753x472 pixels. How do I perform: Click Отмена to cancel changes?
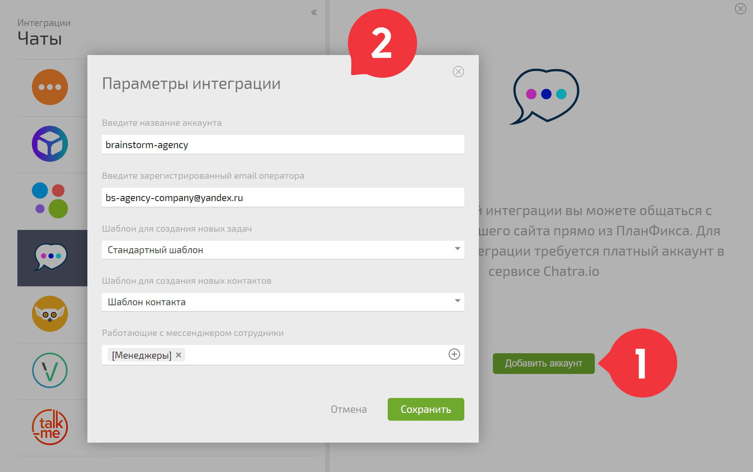click(x=349, y=410)
